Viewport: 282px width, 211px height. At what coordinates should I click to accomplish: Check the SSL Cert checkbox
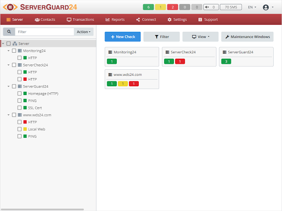pyautogui.click(x=19, y=108)
